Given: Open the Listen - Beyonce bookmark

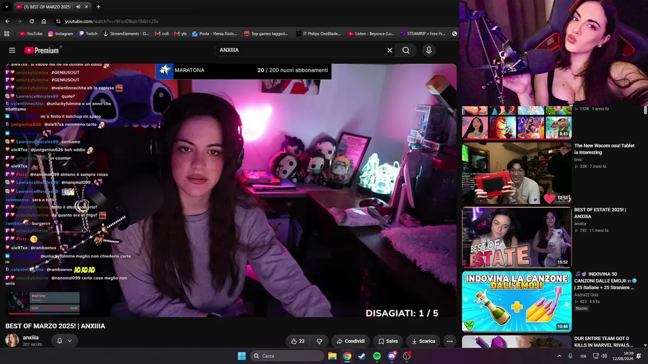Looking at the screenshot, I should (371, 34).
